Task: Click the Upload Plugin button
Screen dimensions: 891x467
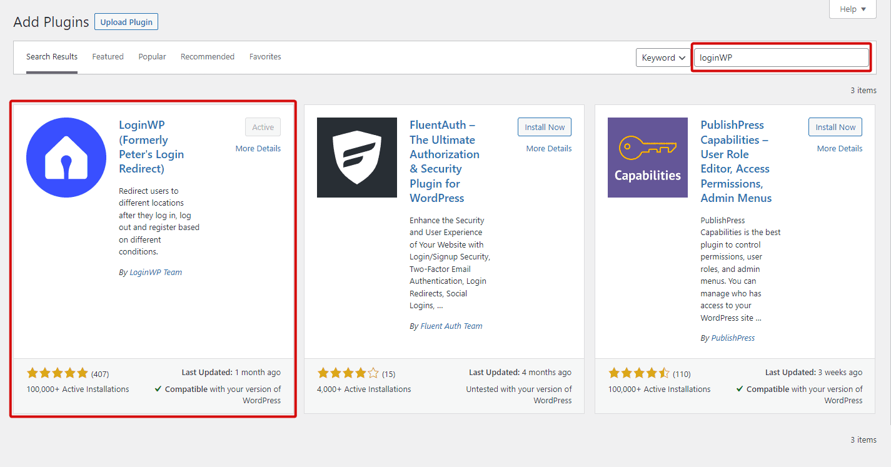Action: click(126, 22)
